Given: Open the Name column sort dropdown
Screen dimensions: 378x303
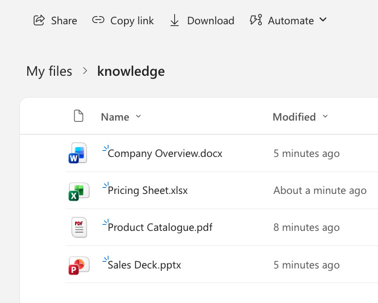Looking at the screenshot, I should pyautogui.click(x=138, y=116).
